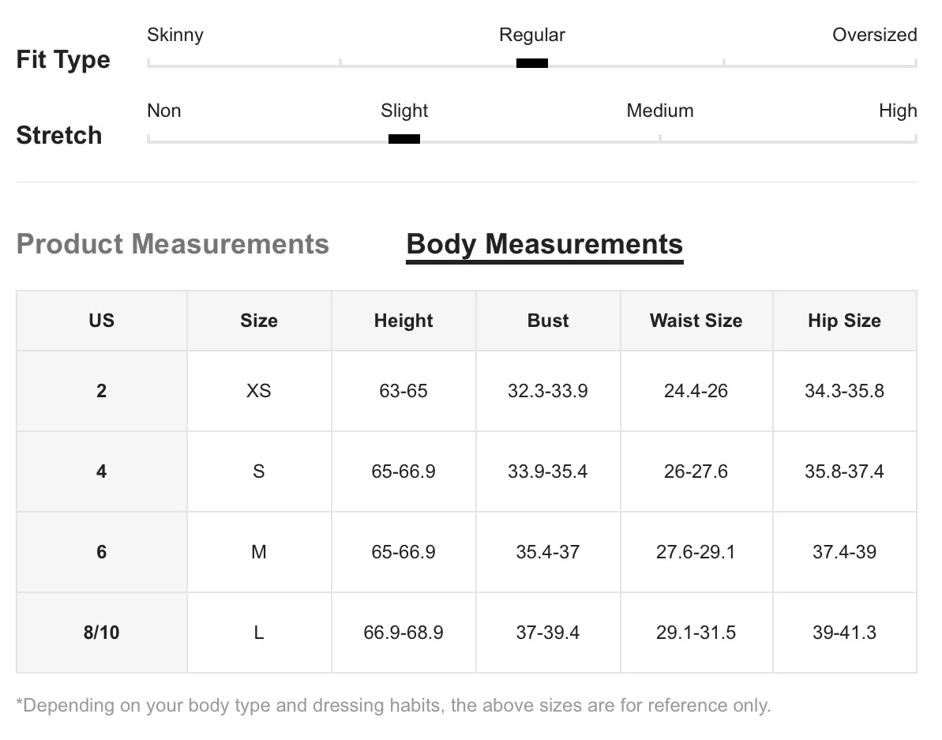This screenshot has width=942, height=740.
Task: Click the 37-39.4 bust cell
Action: 548,633
